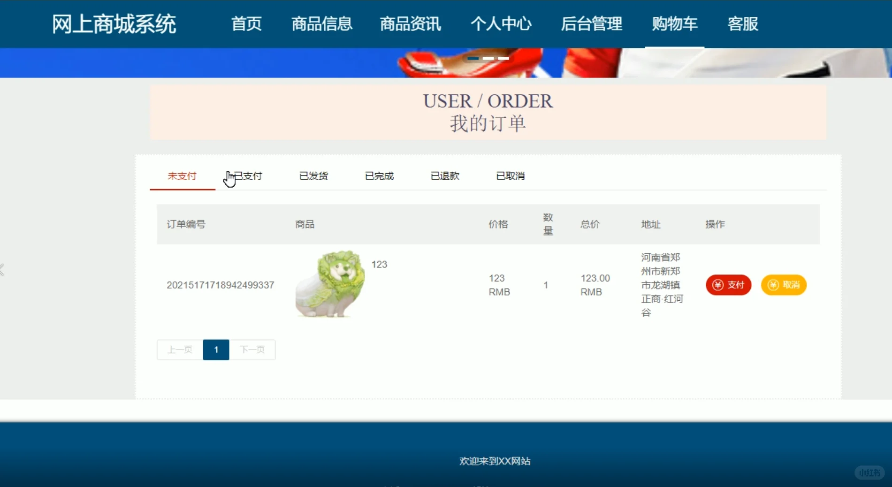Click the cabbage dog product thumbnail
The width and height of the screenshot is (892, 487).
click(330, 285)
